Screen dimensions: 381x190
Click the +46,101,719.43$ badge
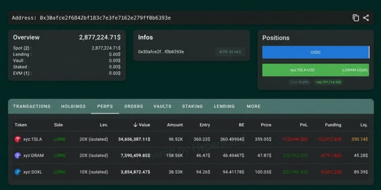[328, 82]
